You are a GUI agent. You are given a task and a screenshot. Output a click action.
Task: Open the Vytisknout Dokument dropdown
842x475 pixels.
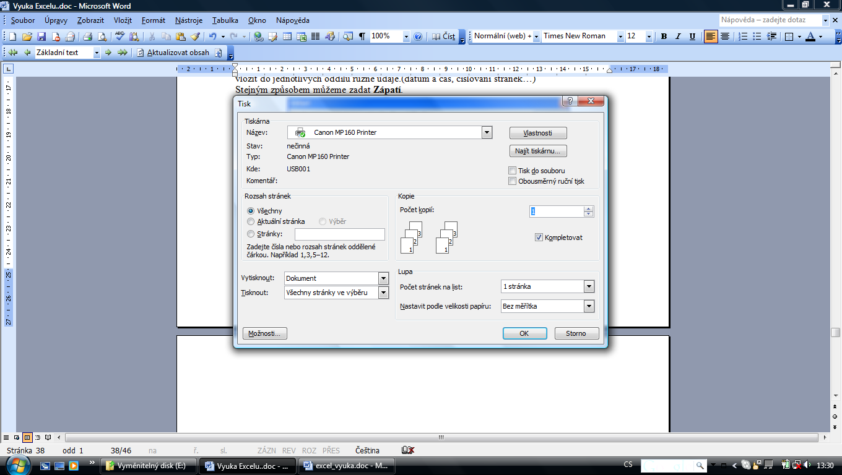[x=383, y=278]
